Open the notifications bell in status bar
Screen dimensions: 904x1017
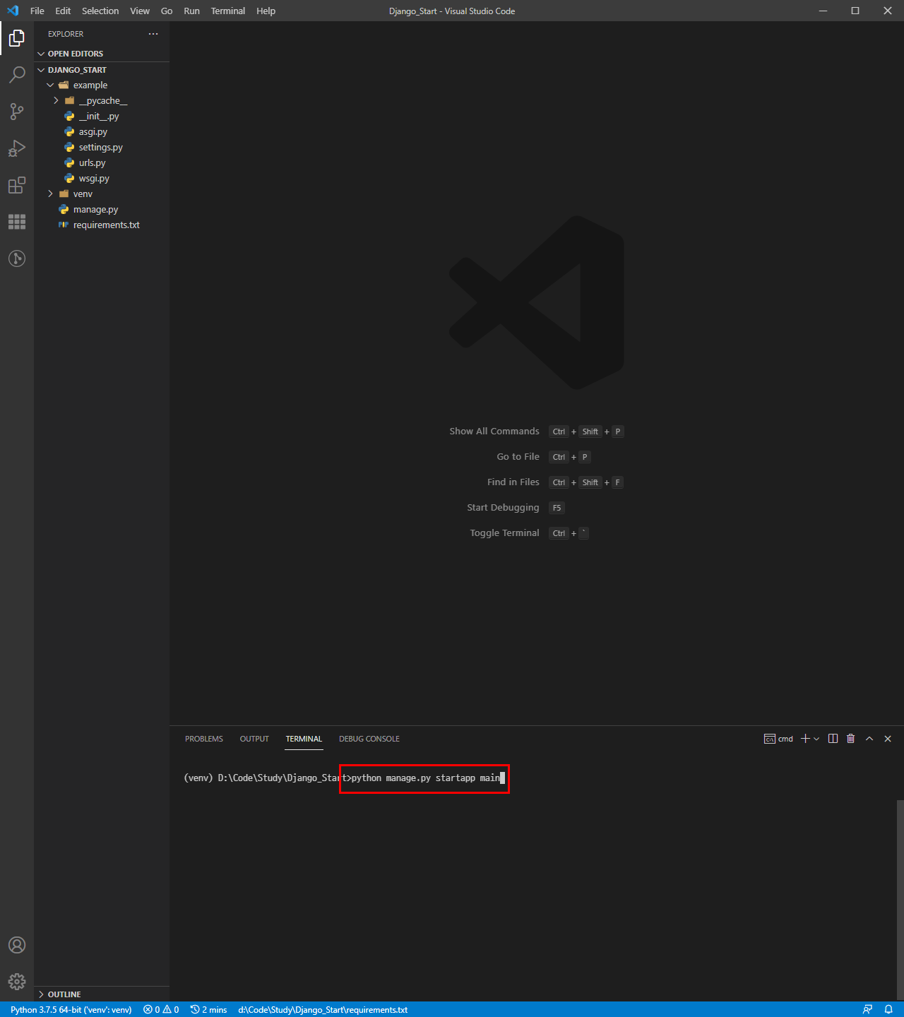pos(888,1009)
